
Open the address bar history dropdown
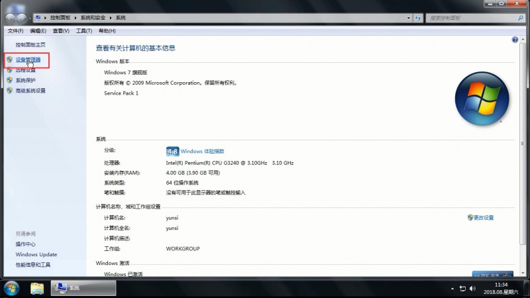[x=408, y=18]
